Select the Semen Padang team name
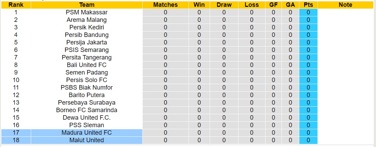376x147 pixels. pyautogui.click(x=87, y=72)
